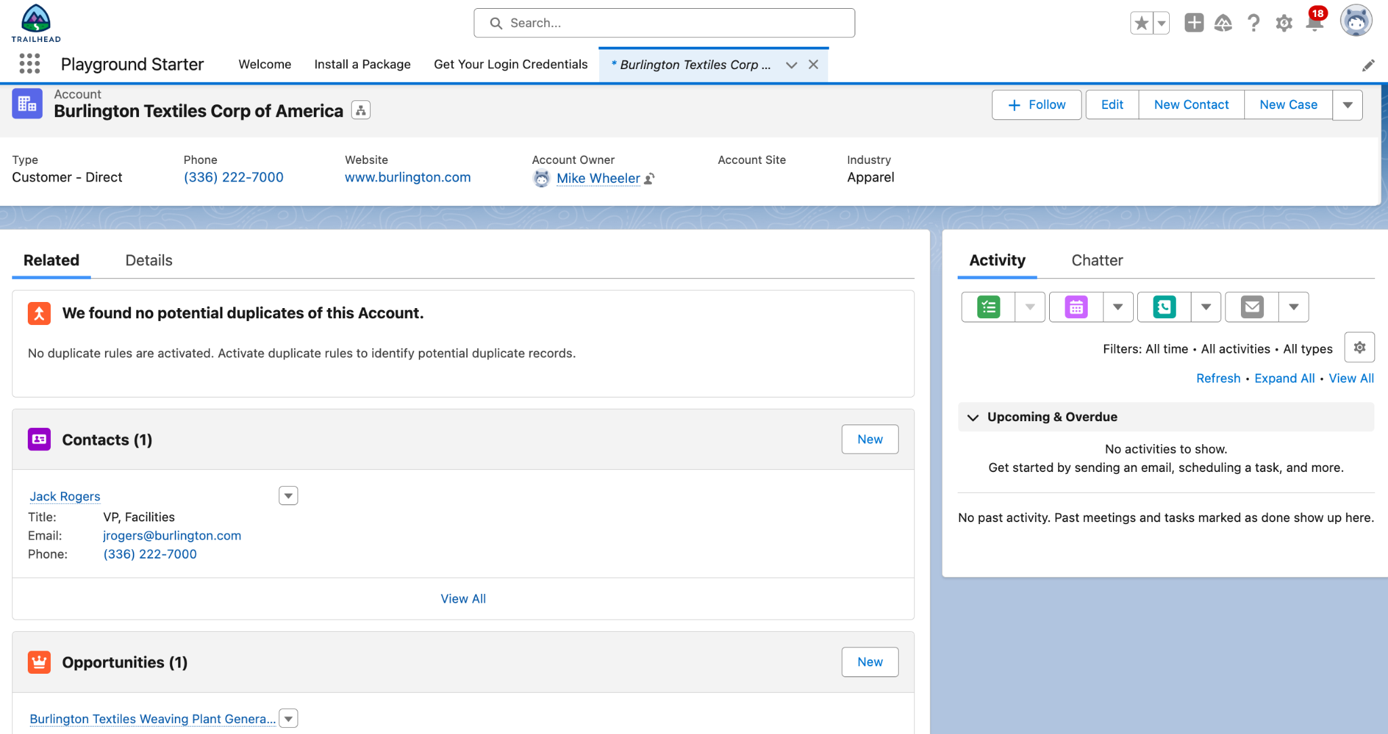This screenshot has height=734, width=1388.
Task: Expand the Burlington Textiles opportunity dropdown
Action: point(288,718)
